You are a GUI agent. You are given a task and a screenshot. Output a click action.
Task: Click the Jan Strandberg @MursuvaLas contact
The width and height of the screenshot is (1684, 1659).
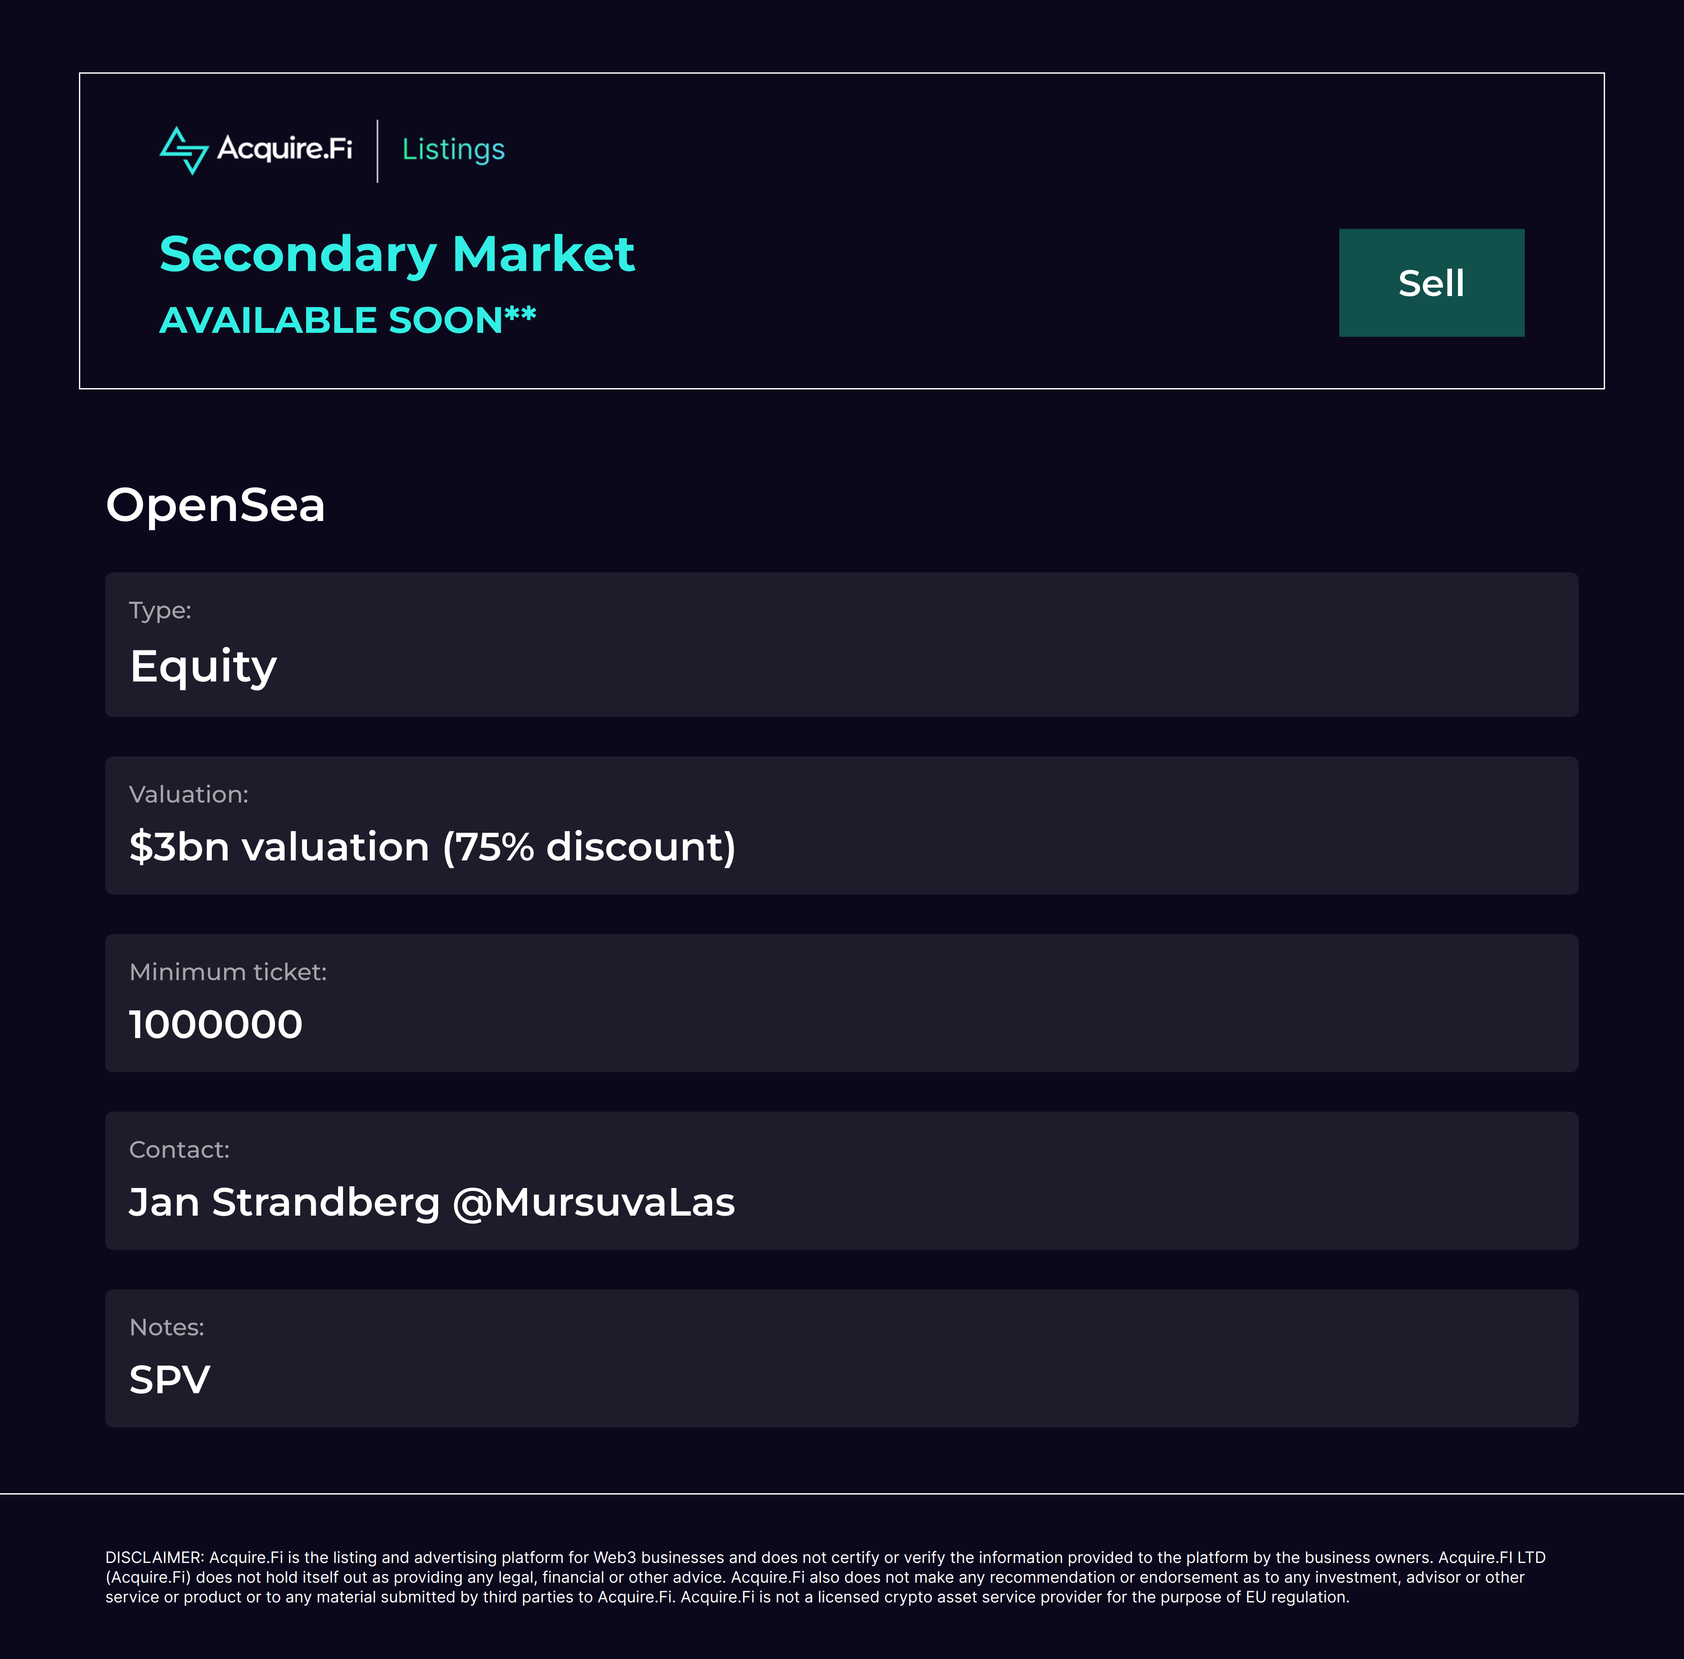432,1202
